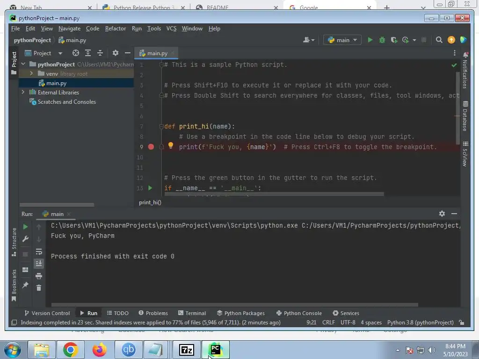Screen dimensions: 479x359
Task: Click 4 spaces indent setting
Action: [371, 323]
